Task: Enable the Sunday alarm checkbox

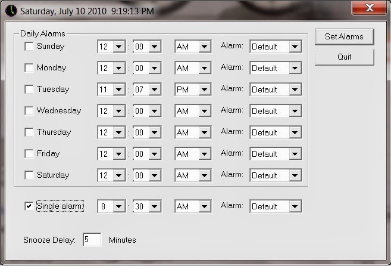Action: tap(29, 47)
